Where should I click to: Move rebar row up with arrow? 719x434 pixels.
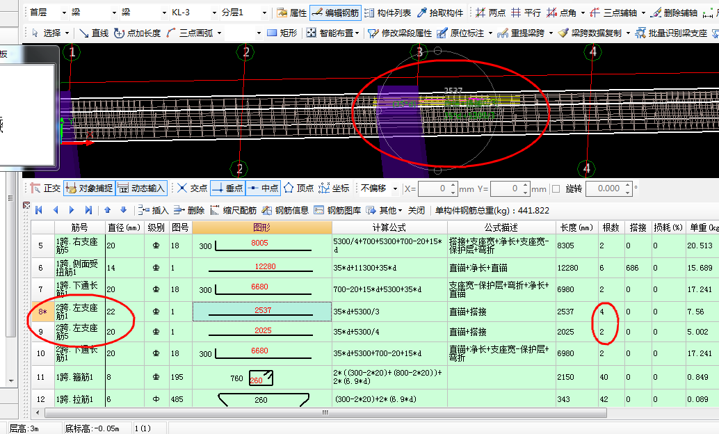click(107, 210)
